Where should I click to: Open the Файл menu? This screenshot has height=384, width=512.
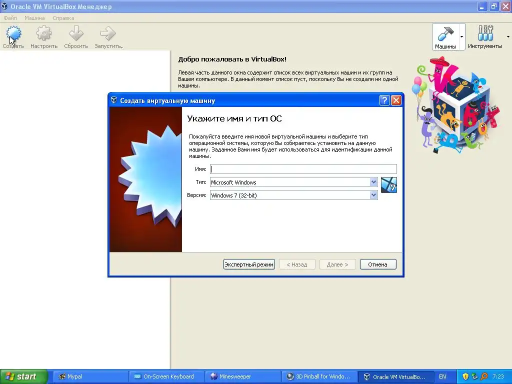(10, 18)
